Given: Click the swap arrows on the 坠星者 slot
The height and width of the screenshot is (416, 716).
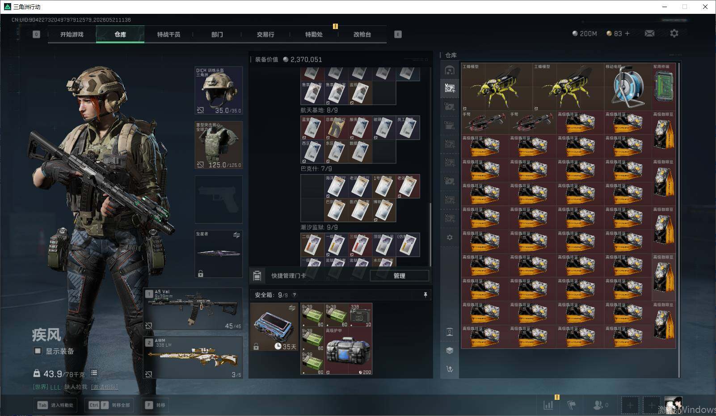Looking at the screenshot, I should coord(236,235).
